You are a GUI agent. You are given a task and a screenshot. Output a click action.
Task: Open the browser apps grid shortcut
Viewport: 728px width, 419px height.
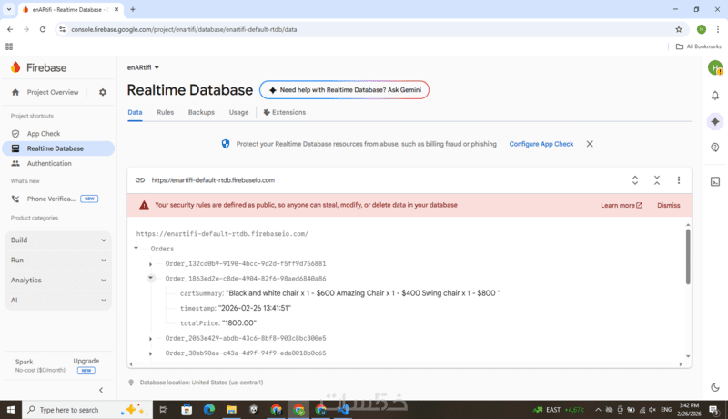coord(9,46)
